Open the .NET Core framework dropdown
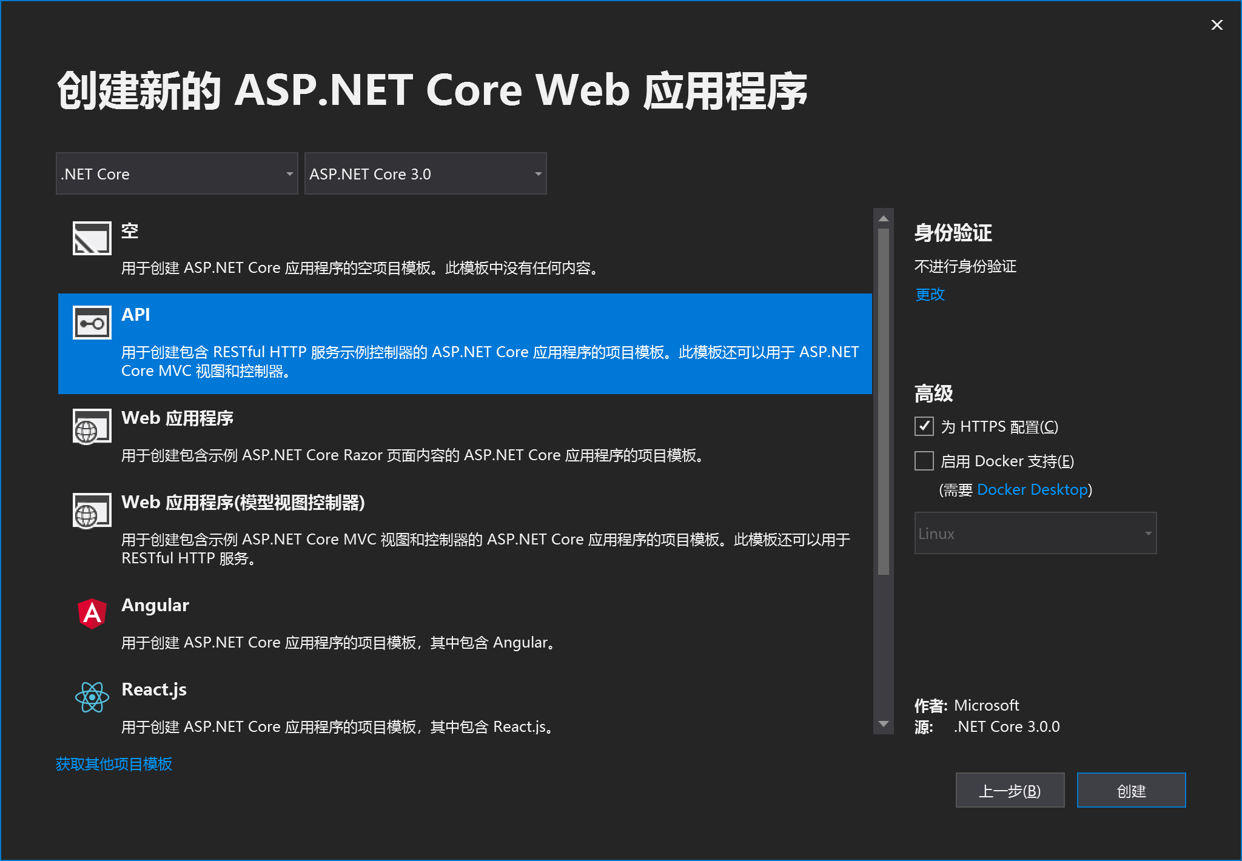 [x=176, y=174]
